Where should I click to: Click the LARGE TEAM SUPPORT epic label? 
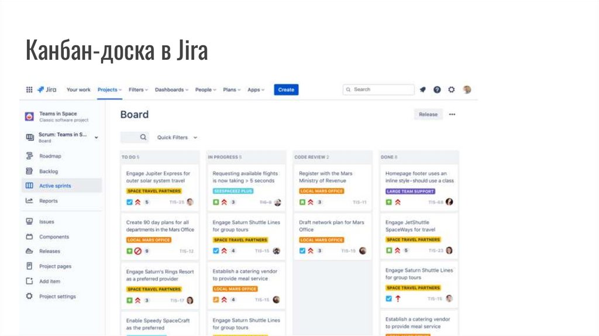pyautogui.click(x=410, y=191)
